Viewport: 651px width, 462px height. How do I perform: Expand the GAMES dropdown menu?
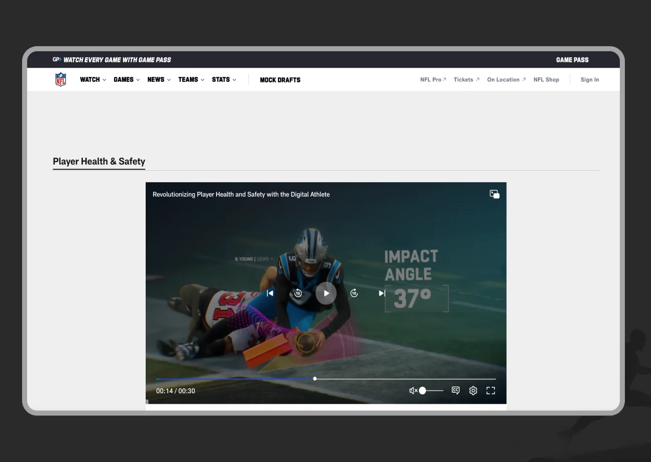point(127,79)
